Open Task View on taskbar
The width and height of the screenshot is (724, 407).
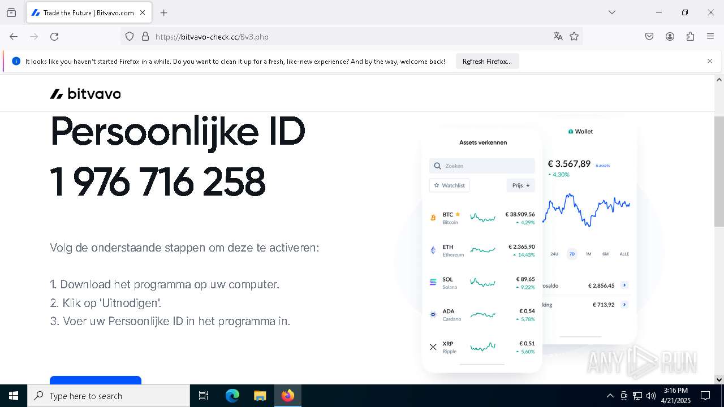pos(204,396)
